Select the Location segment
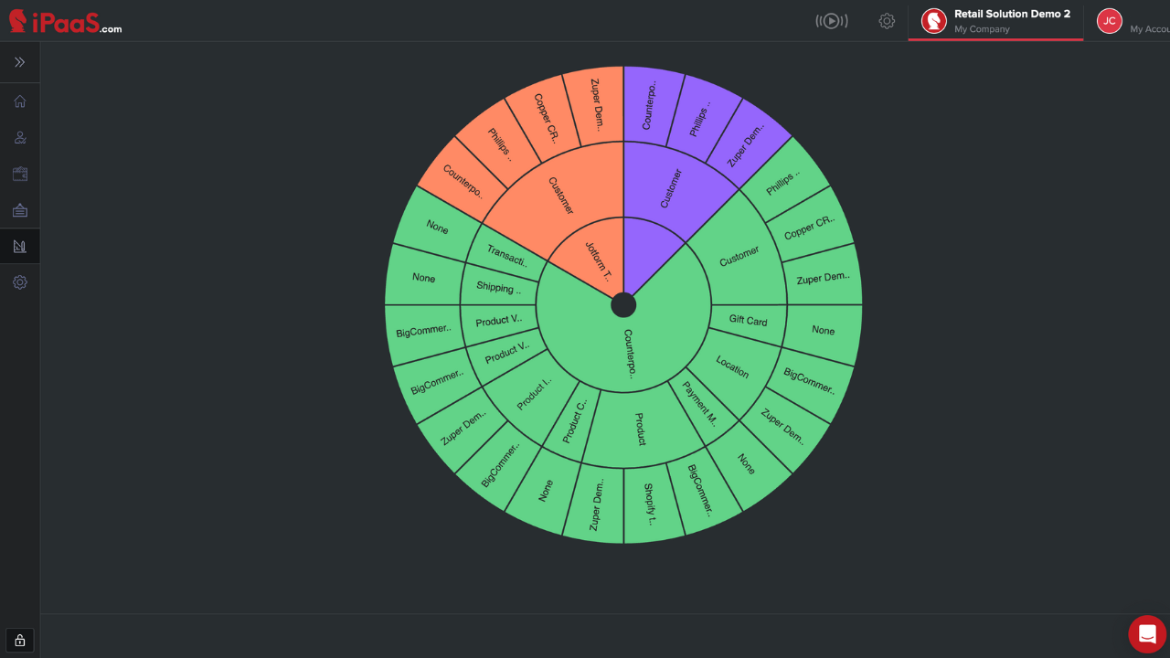The height and width of the screenshot is (658, 1170). (x=732, y=366)
